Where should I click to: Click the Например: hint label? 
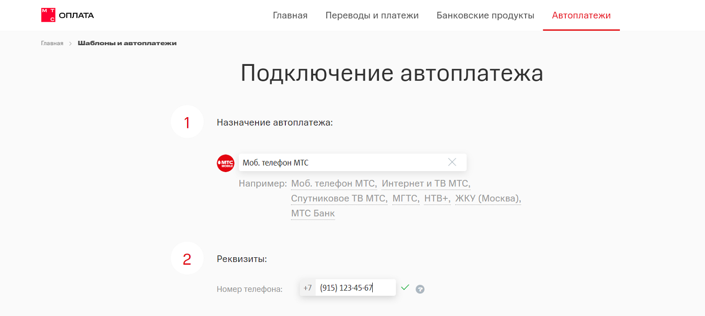263,183
